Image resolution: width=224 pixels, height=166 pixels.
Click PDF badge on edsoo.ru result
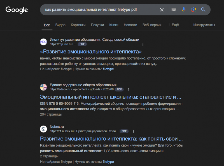coord(119,89)
